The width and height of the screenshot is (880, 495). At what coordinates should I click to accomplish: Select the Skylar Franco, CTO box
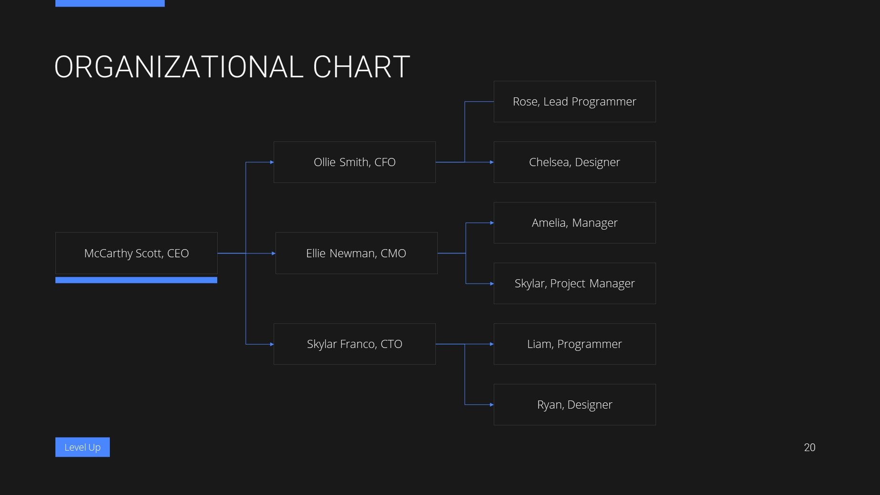tap(355, 344)
